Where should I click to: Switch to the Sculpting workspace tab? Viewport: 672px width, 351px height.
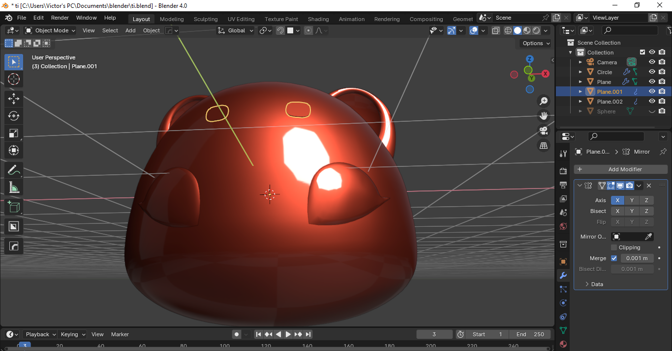click(206, 19)
